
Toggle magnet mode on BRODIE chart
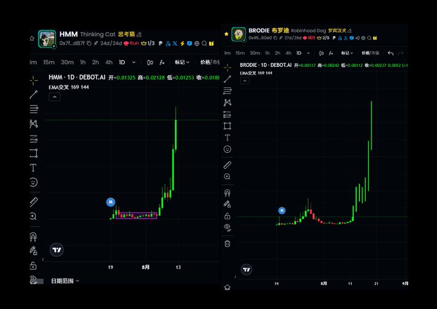(x=227, y=193)
